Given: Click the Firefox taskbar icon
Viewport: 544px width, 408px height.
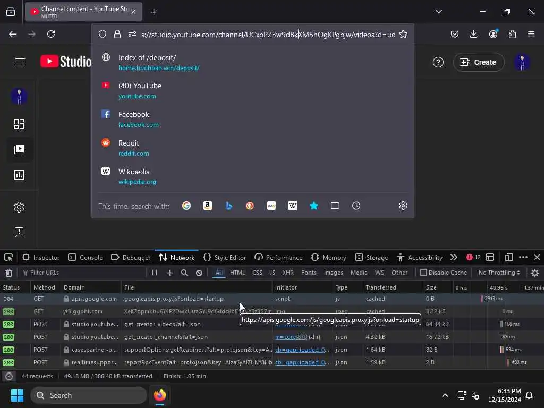Looking at the screenshot, I should click(x=159, y=395).
